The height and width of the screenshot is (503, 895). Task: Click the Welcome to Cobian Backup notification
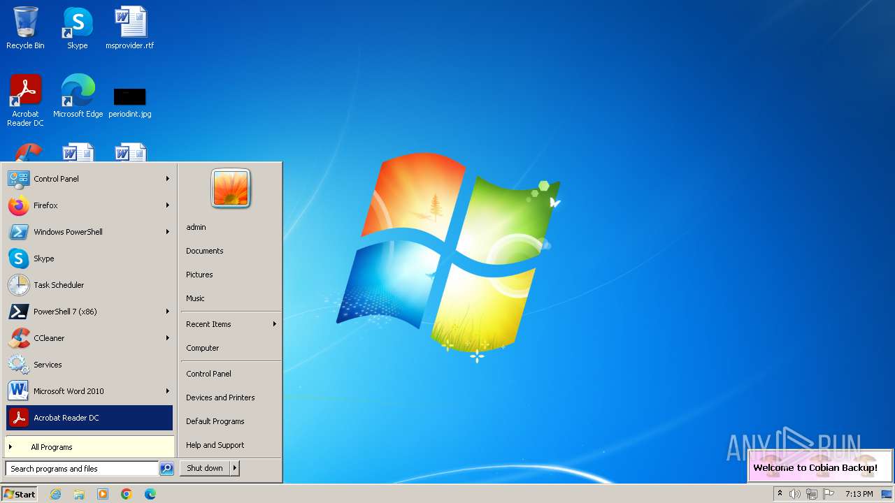point(820,466)
